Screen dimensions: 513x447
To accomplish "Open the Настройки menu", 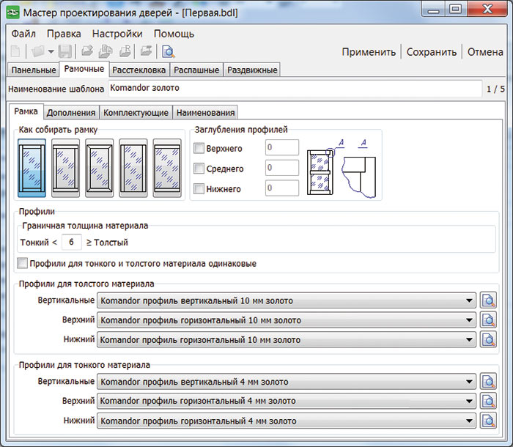I will (117, 34).
